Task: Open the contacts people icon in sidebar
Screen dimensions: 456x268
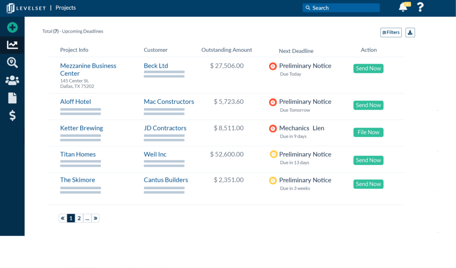Action: pos(12,81)
